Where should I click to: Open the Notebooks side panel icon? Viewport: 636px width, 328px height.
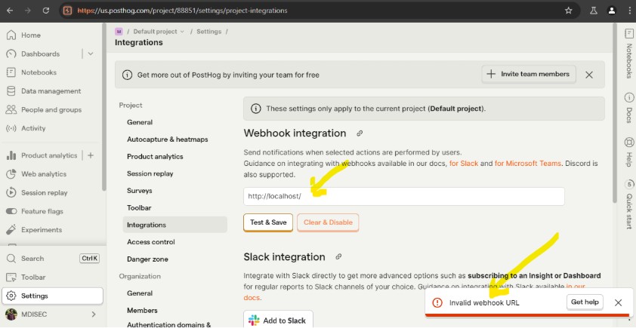pos(628,34)
